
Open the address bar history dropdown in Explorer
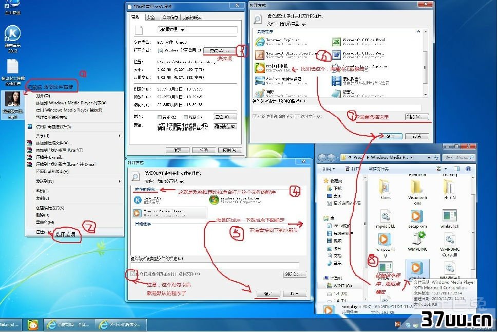click(x=429, y=157)
